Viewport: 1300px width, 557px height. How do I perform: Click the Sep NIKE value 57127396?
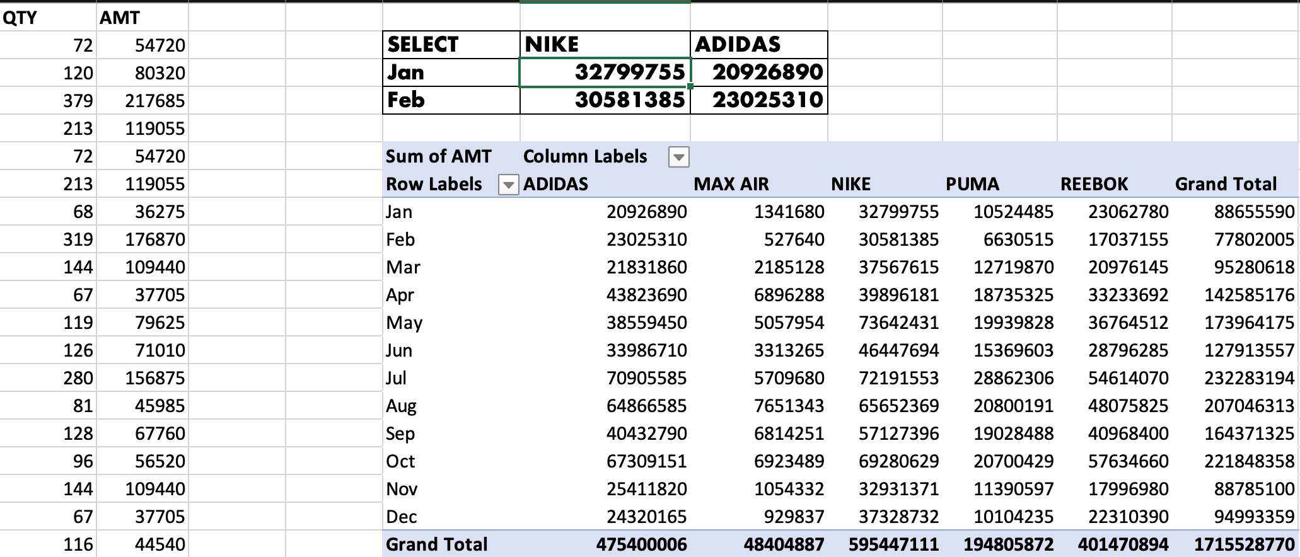885,434
